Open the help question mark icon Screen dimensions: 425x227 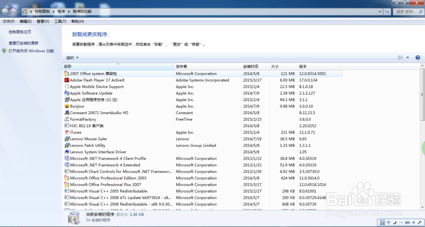(418, 57)
